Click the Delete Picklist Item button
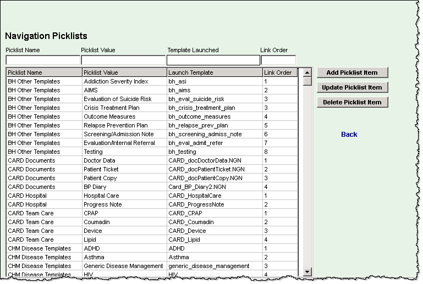This screenshot has height=284, width=423. [x=352, y=102]
